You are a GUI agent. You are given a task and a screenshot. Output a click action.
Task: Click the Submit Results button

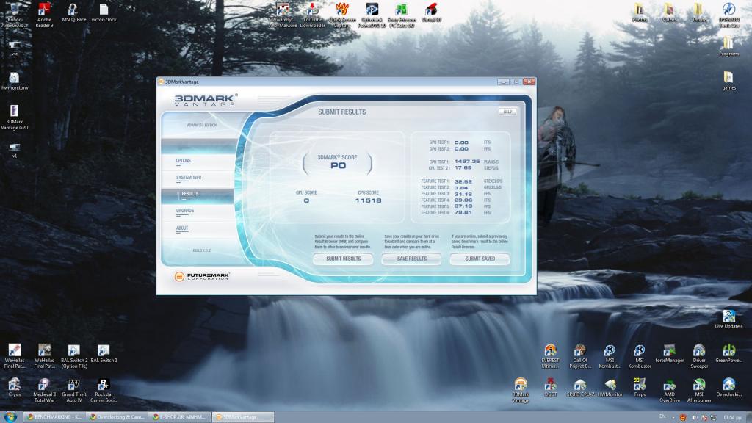[344, 259]
